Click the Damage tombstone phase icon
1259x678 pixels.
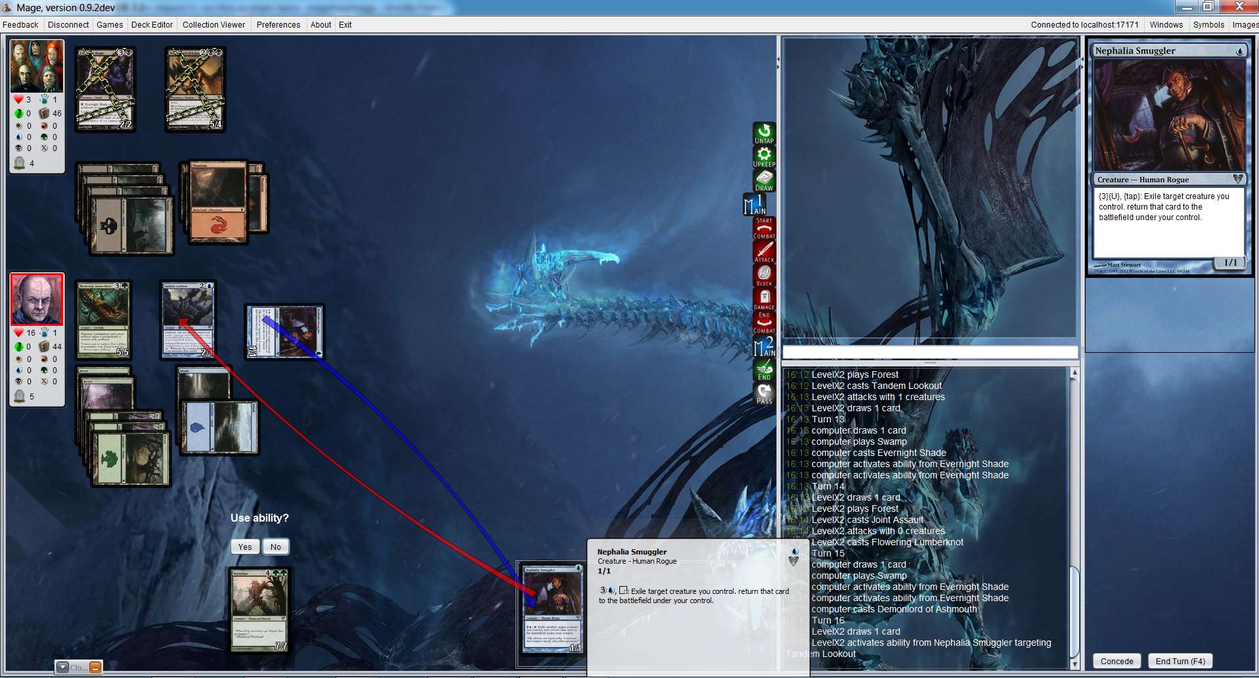pos(764,299)
